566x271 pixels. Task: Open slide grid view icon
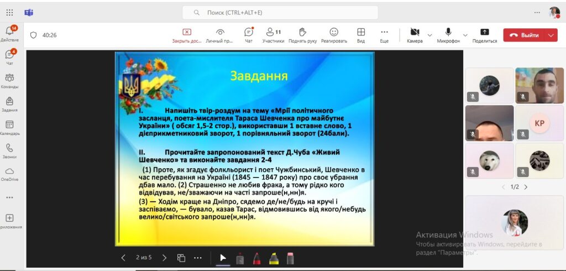181,258
